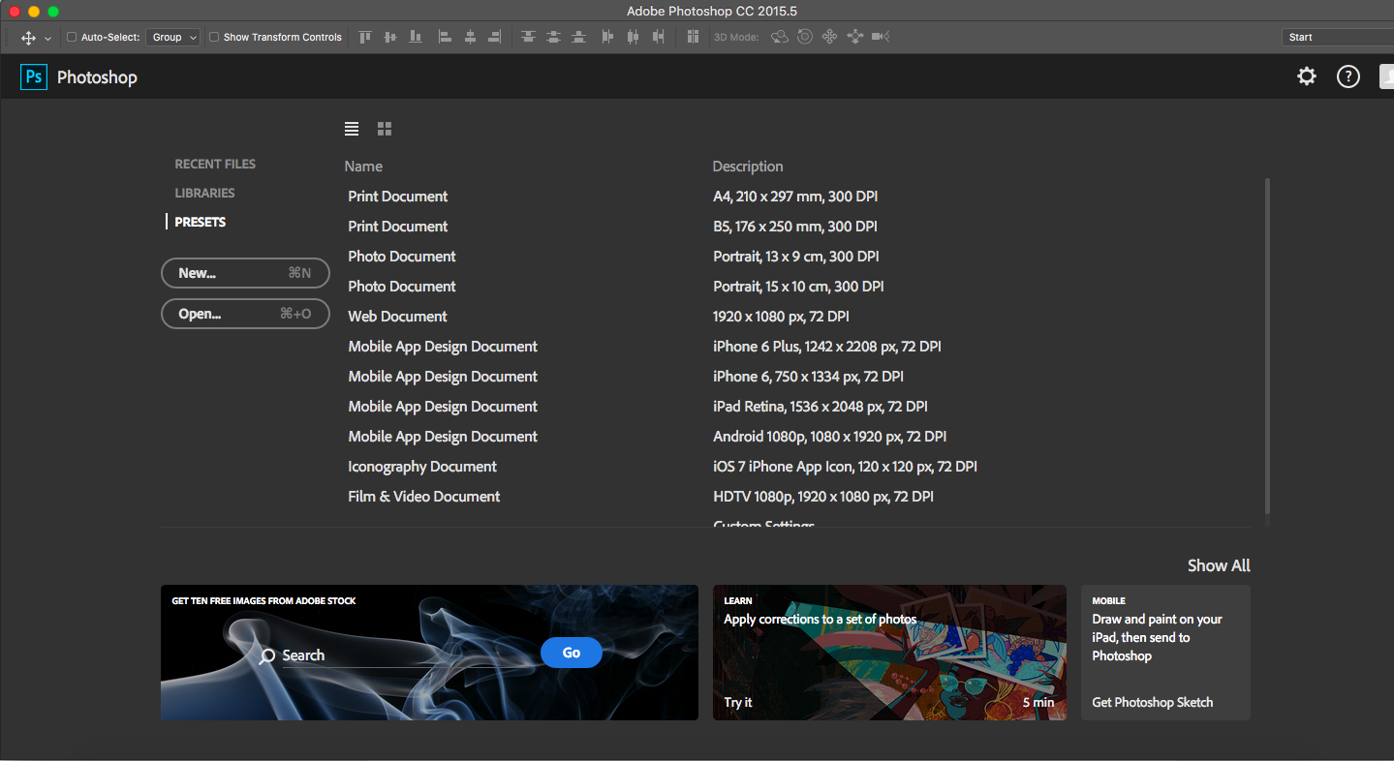Open the Start workspace dropdown
This screenshot has width=1394, height=761.
[1338, 38]
